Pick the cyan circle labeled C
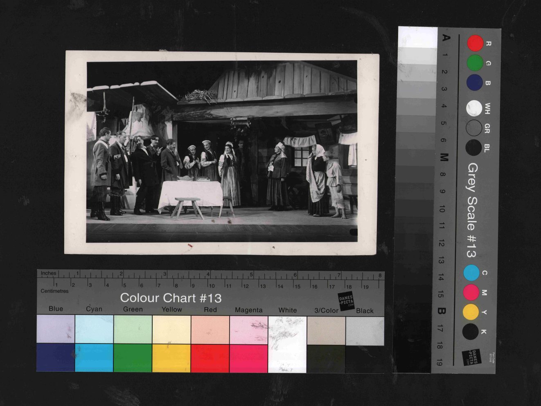541x406 pixels. (x=471, y=273)
